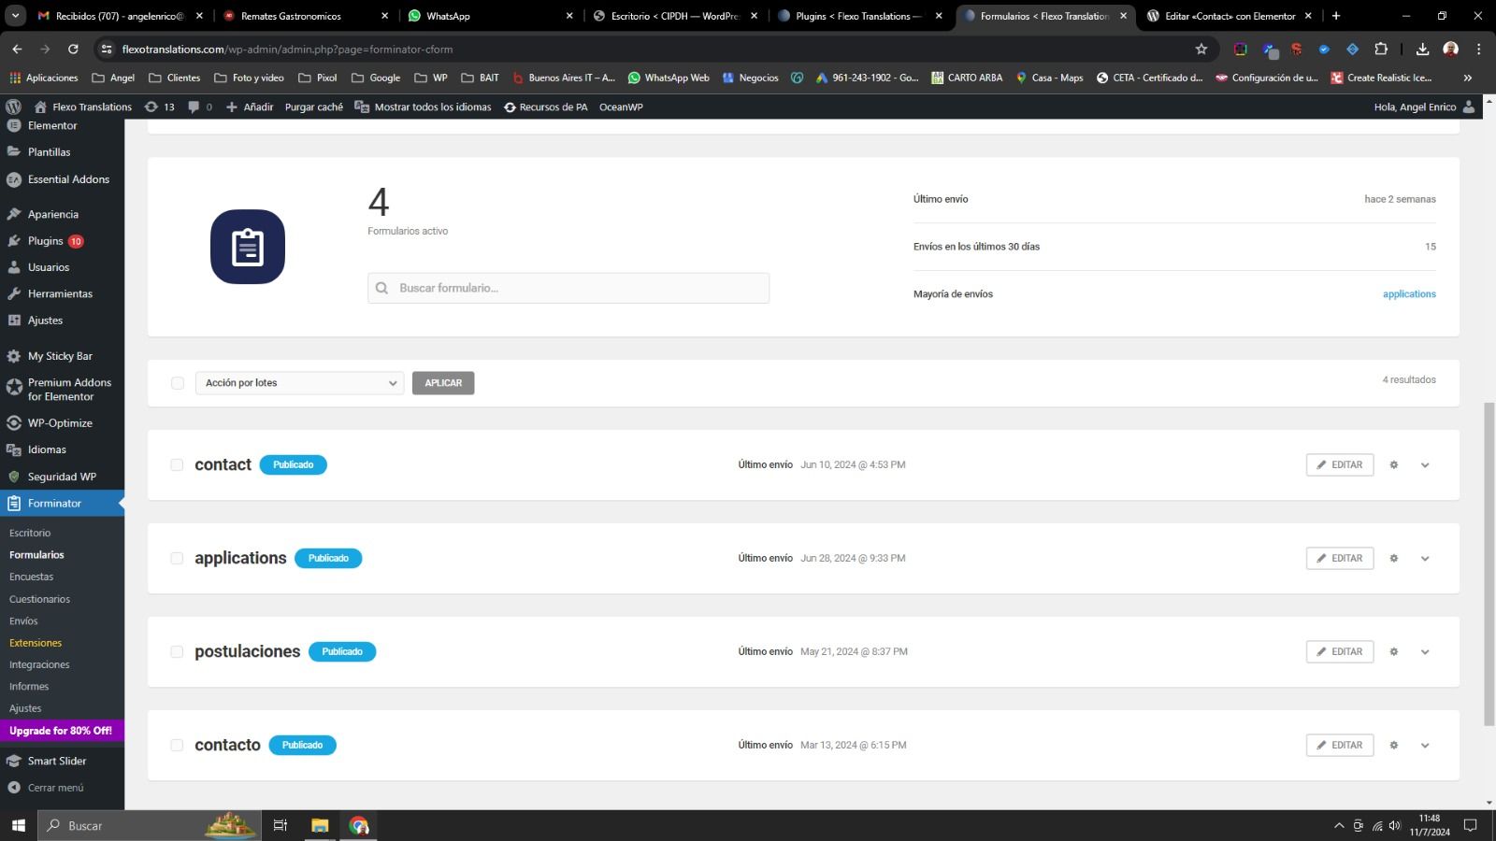Open Hola, Angel Enrico account menu
The width and height of the screenshot is (1496, 841).
coord(1424,107)
